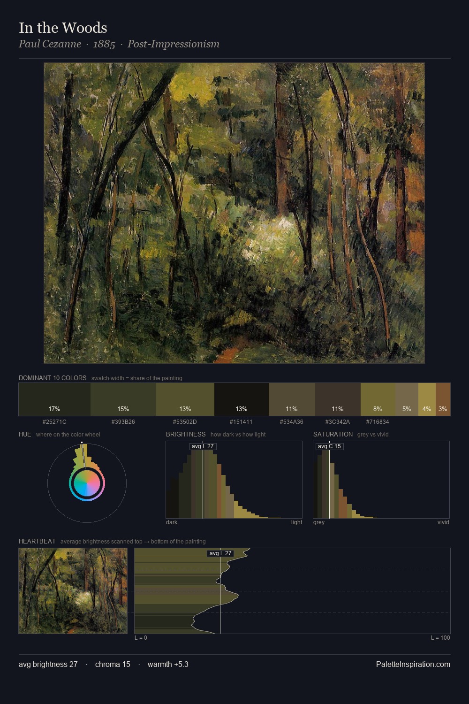Click the 'chroma 15' footer stat
This screenshot has width=469, height=704.
tap(113, 664)
